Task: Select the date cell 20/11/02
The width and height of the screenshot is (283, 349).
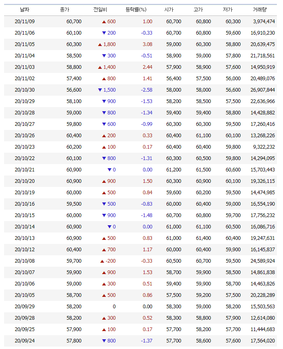Action: point(25,79)
